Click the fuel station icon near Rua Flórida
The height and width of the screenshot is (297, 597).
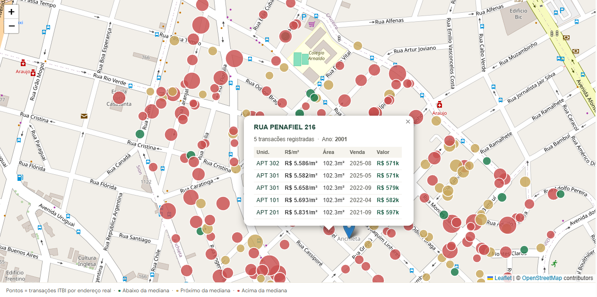click(19, 178)
